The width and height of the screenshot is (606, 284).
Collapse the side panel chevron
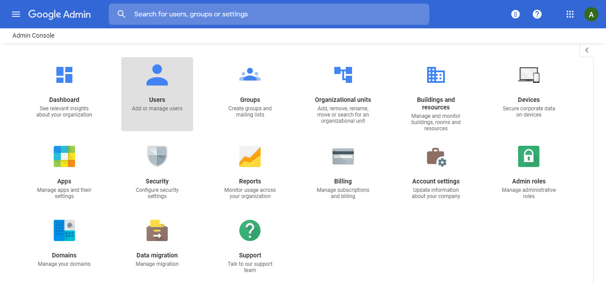(587, 50)
